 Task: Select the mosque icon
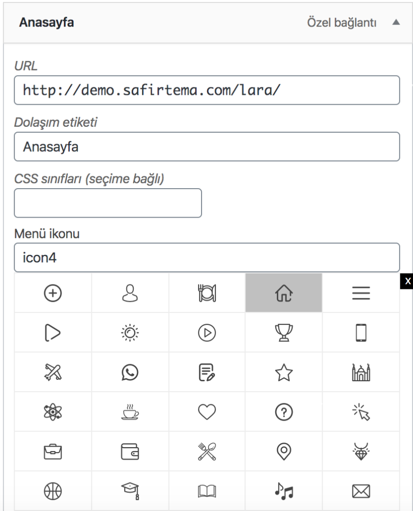[361, 372]
